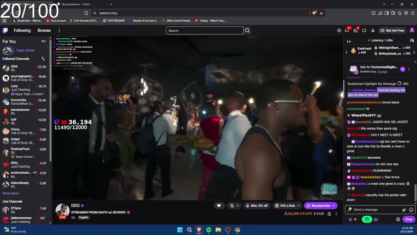Click the search magnifier button
Image resolution: width=417 pixels, height=235 pixels.
247,31
